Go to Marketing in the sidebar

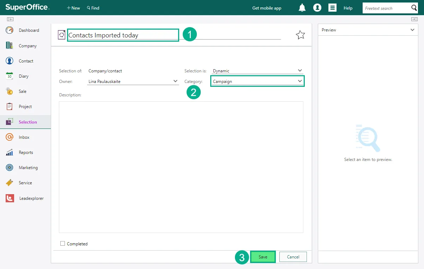28,168
